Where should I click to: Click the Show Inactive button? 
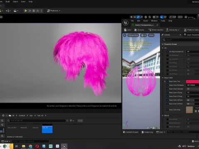point(156,30)
